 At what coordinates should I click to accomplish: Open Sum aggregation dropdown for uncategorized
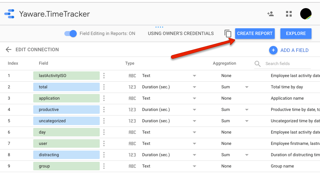[247, 121]
